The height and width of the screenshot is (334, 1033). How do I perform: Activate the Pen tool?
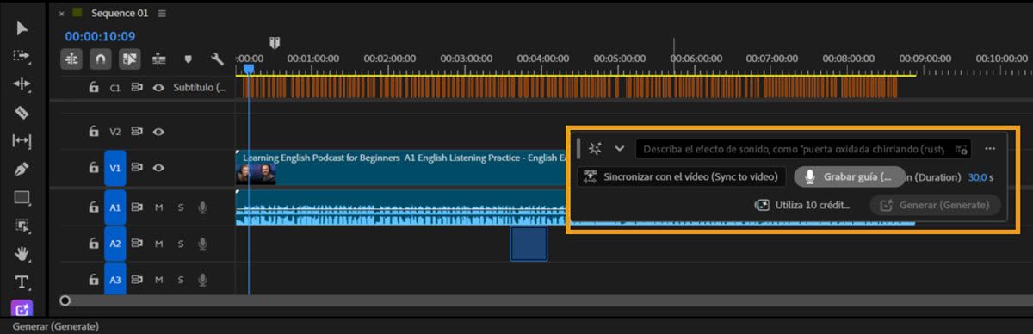coord(22,170)
